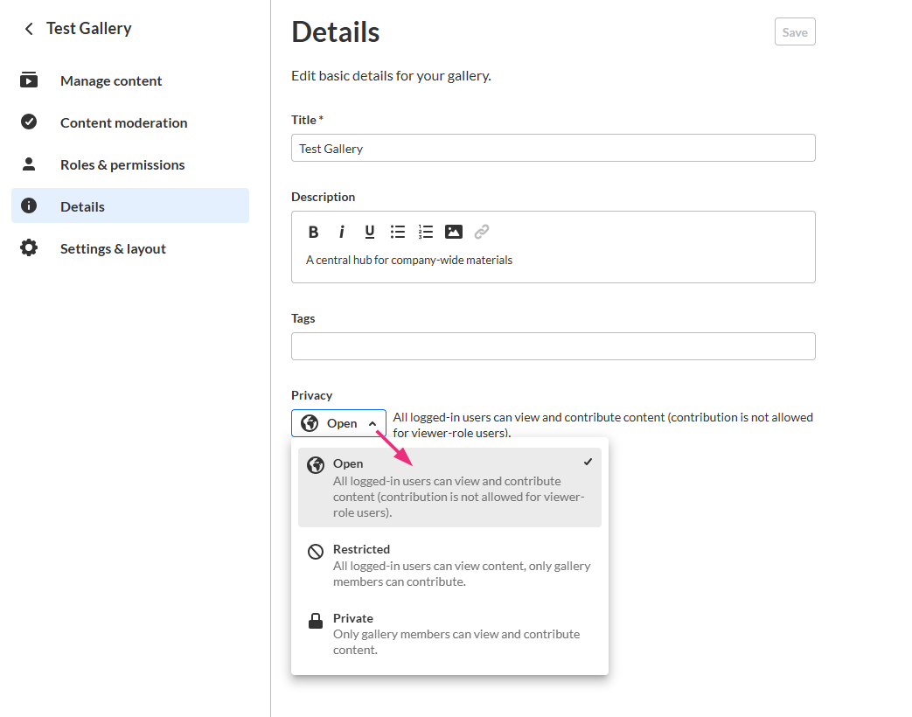Toggle underline formatting in Description editor

click(369, 232)
